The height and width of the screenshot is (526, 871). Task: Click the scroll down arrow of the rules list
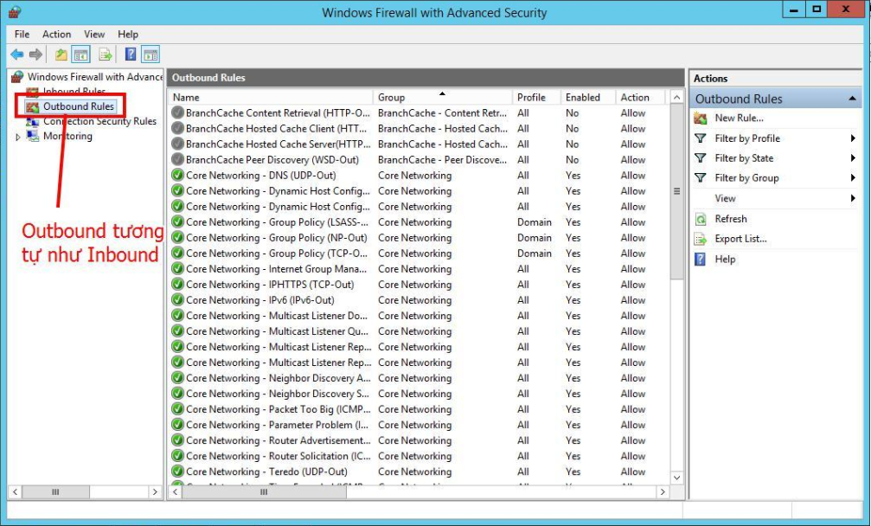tap(676, 478)
